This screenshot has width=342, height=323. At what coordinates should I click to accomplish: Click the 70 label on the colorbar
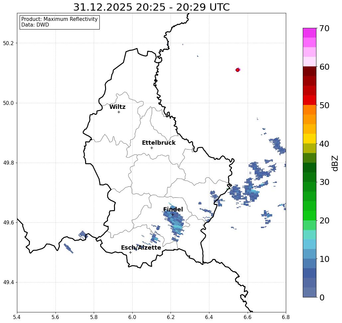[324, 28]
